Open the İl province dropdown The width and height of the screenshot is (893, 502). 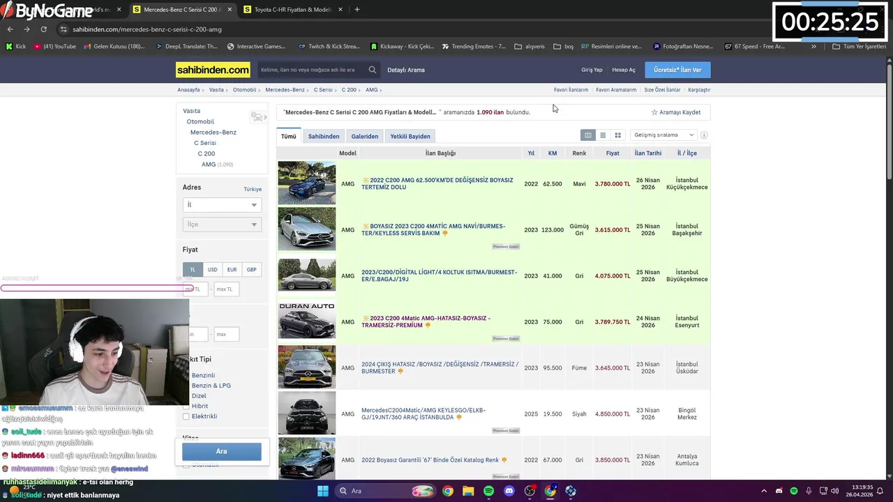tap(222, 205)
